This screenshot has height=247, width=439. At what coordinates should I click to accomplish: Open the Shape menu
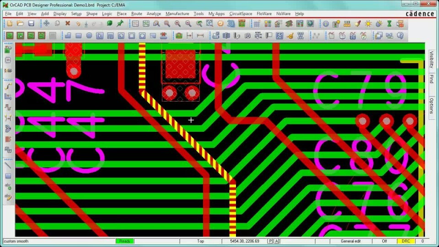point(92,14)
